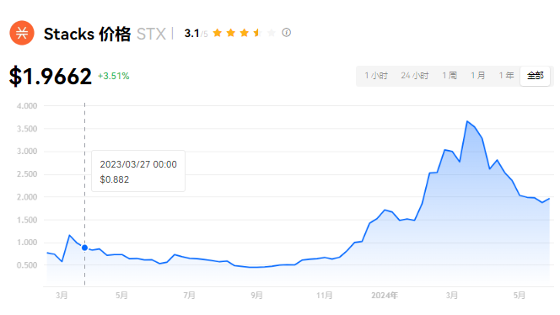Click the 3.1 rating score
Screen dimensions: 560x315
pos(191,33)
